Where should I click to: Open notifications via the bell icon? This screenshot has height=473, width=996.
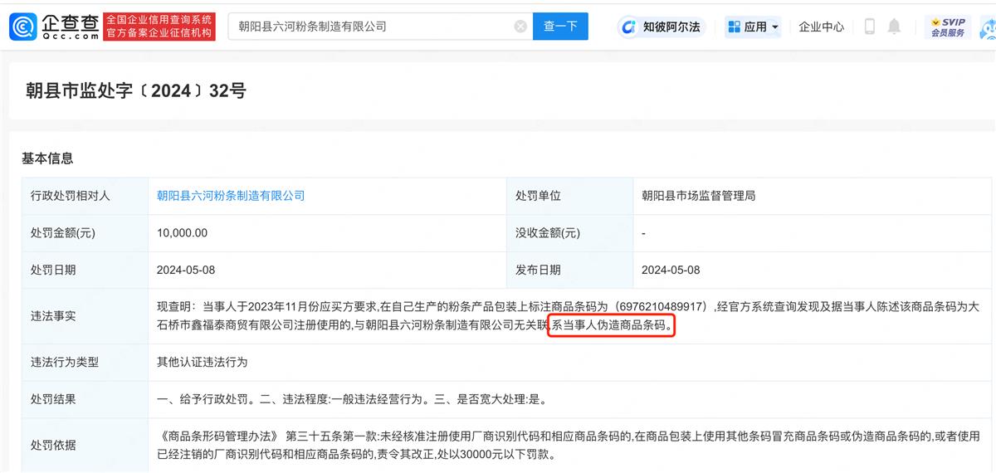pyautogui.click(x=894, y=27)
